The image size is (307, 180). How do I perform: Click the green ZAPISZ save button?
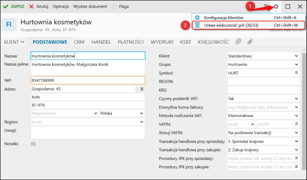pos(13,7)
